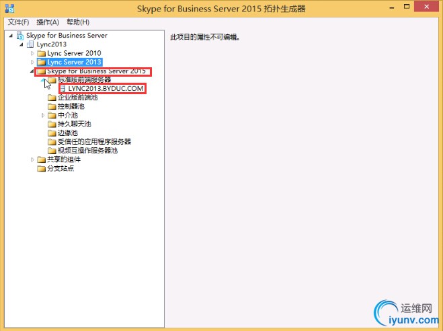Collapse the Skype for Business Server root node
Image resolution: width=443 pixels, height=331 pixels.
pyautogui.click(x=11, y=36)
